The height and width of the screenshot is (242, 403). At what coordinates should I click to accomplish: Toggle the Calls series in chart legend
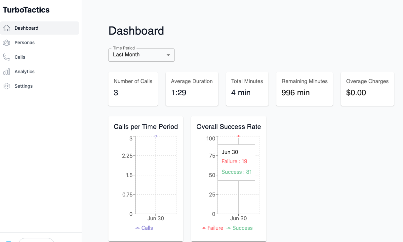pyautogui.click(x=144, y=228)
